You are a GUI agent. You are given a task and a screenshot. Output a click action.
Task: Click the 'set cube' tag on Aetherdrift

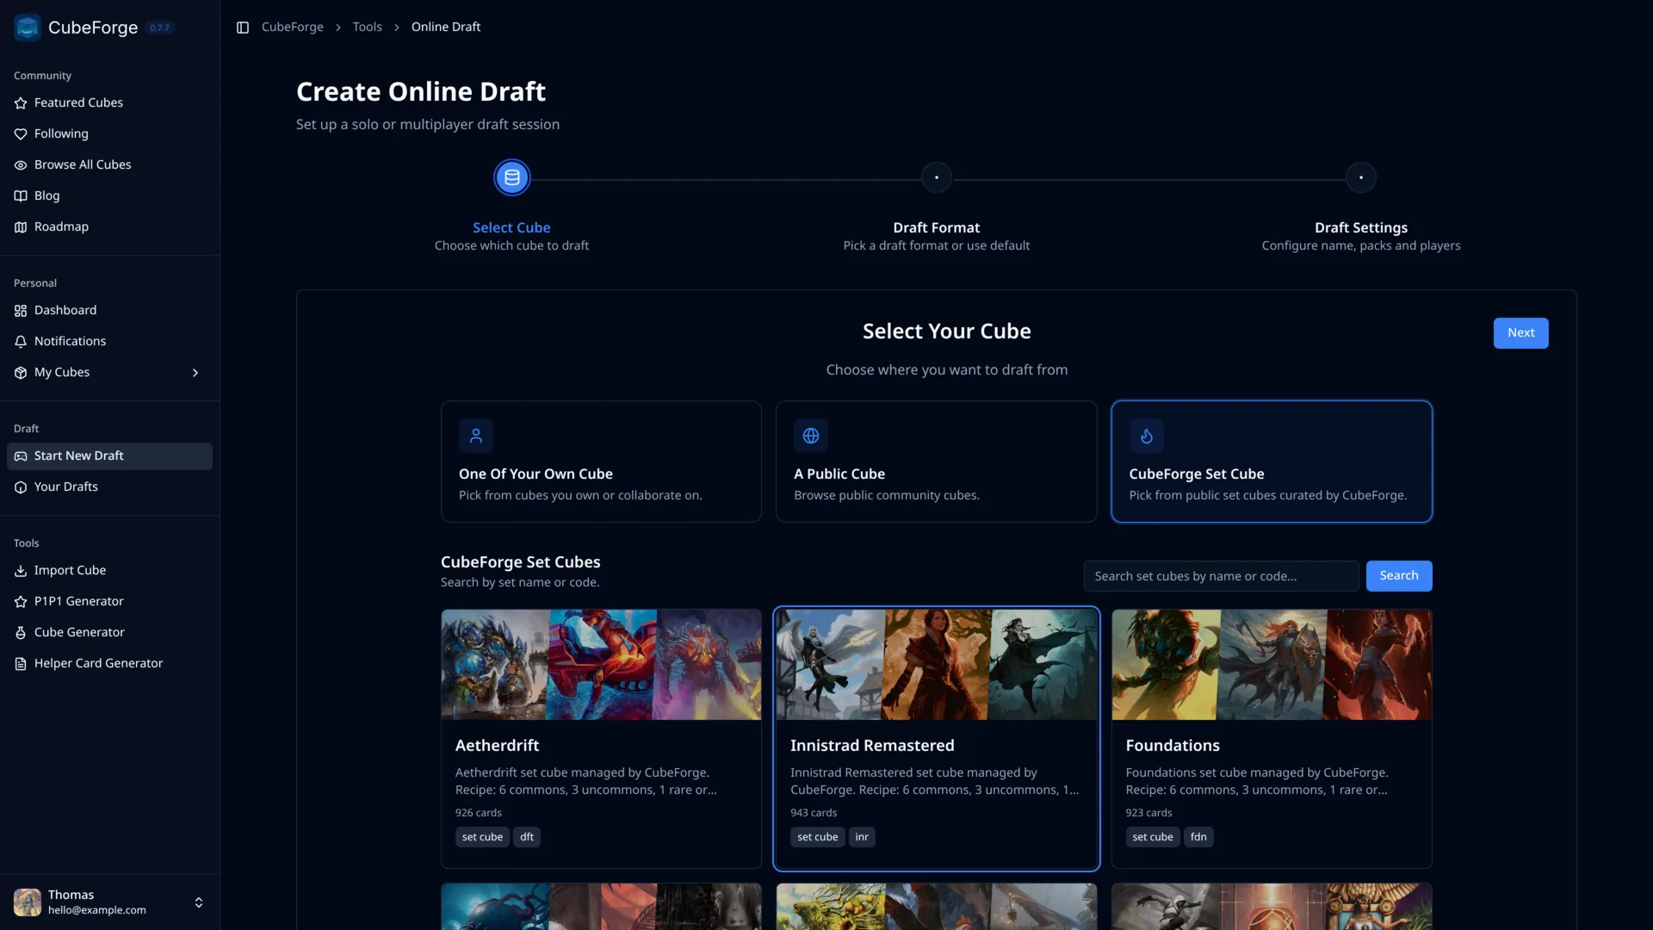(x=482, y=837)
